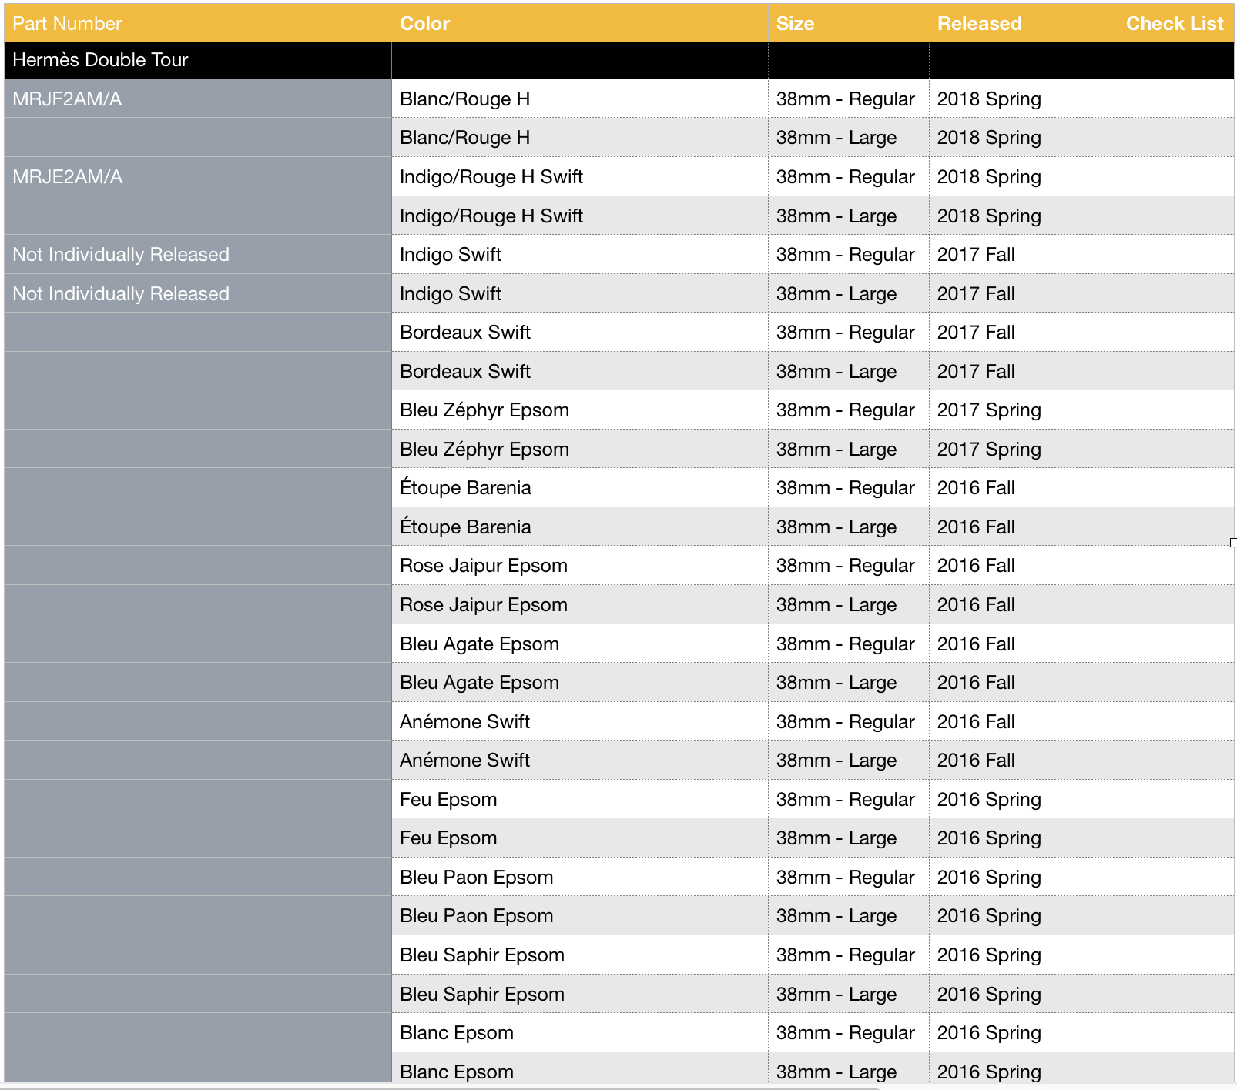Screen dimensions: 1237x1090
Task: Select Blanc Epsom color in the Regular row
Action: coord(457,1033)
